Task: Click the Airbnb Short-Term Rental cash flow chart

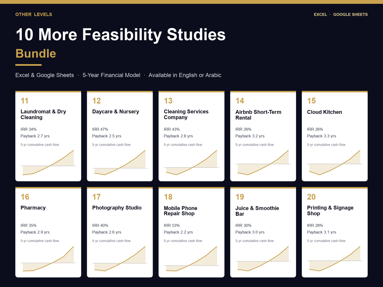Action: coord(263,163)
